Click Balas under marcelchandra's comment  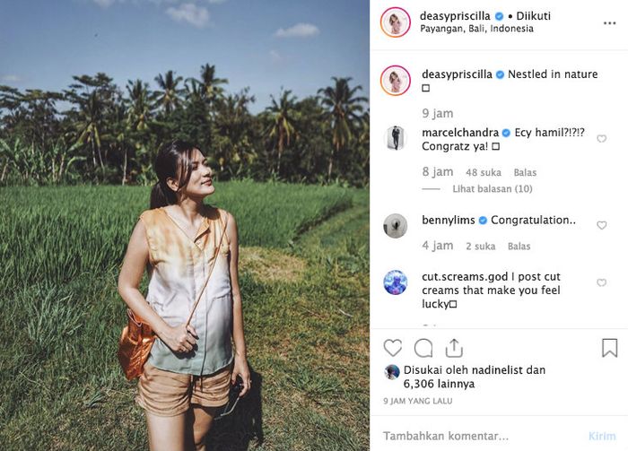click(525, 172)
